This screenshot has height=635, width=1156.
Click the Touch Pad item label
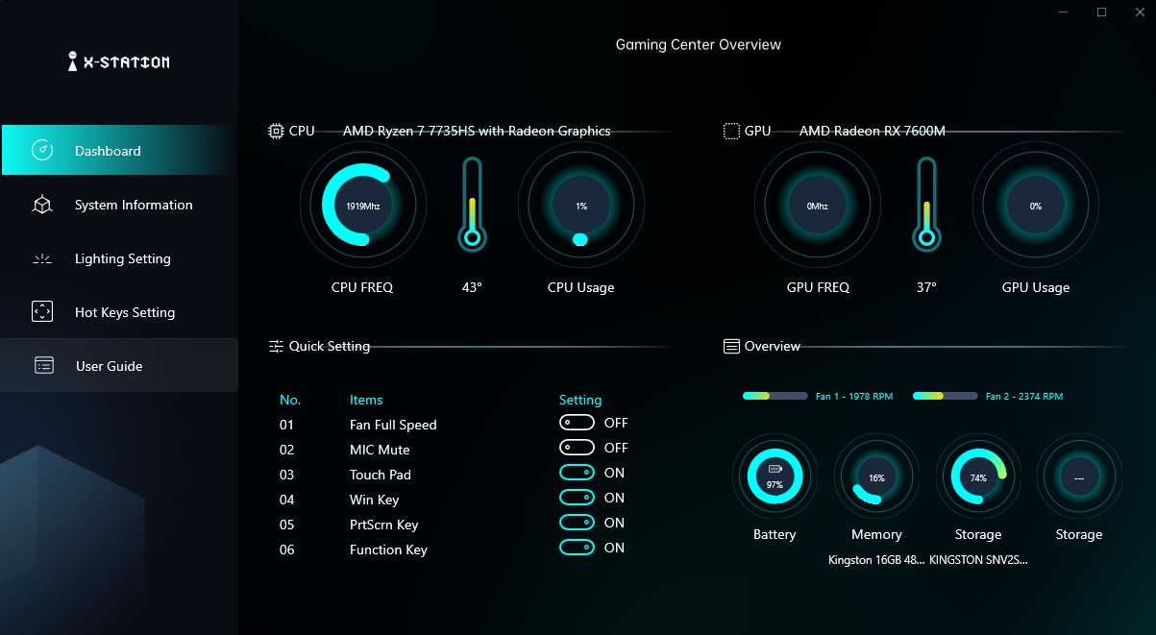pyautogui.click(x=381, y=475)
